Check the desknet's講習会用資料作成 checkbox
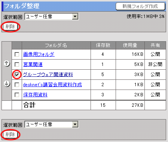The width and height of the screenshot is (168, 142). coord(17,85)
